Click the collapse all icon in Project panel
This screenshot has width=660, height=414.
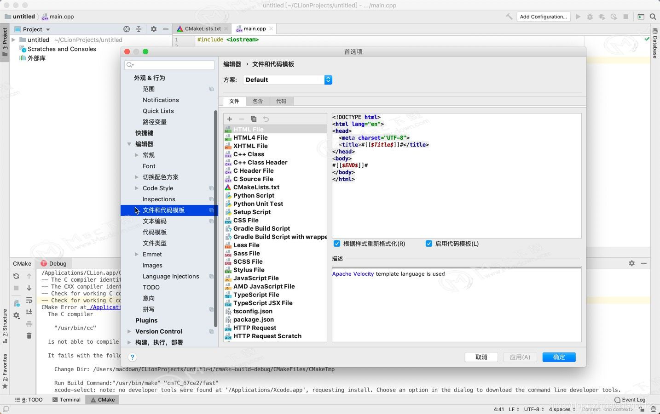(139, 29)
